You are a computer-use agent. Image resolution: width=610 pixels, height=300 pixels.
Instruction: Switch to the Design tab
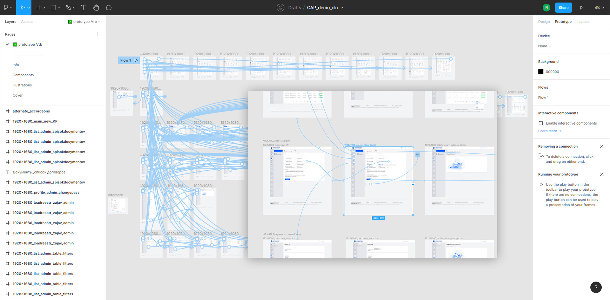coord(544,22)
